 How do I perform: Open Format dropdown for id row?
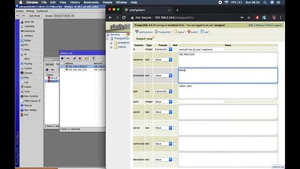tap(163, 49)
